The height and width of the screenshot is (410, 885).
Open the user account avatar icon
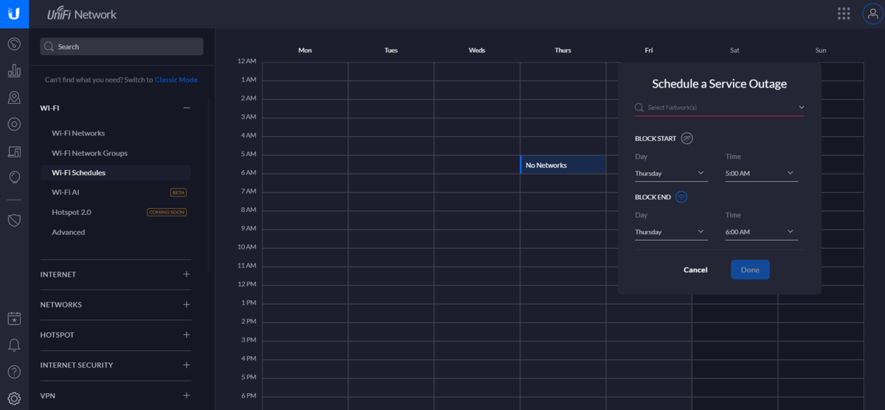click(x=872, y=14)
